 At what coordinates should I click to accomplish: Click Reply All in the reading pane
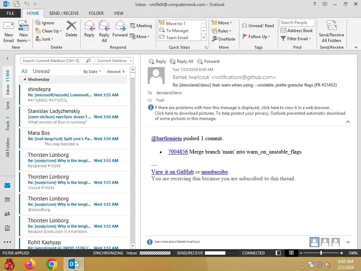pos(182,61)
